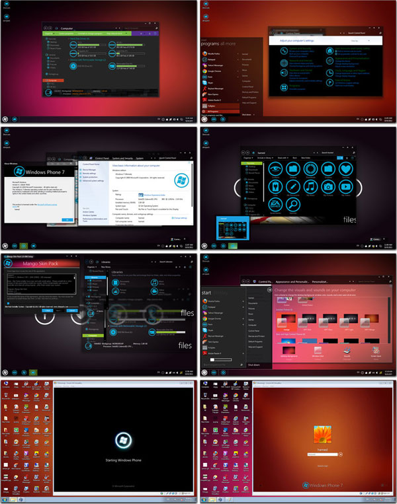This screenshot has width=397, height=504.
Task: Open My Music note icon in hamed window
Action: (310, 187)
